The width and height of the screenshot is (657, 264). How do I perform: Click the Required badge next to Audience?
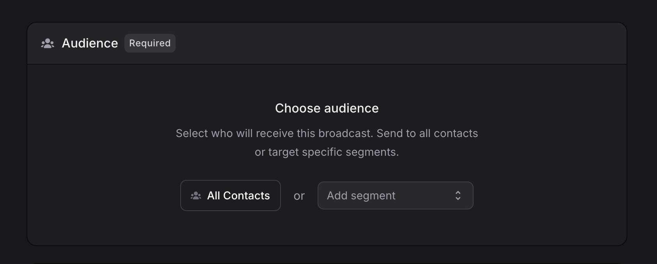tap(150, 43)
